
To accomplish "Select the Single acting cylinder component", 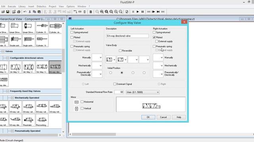I will click(29, 41).
